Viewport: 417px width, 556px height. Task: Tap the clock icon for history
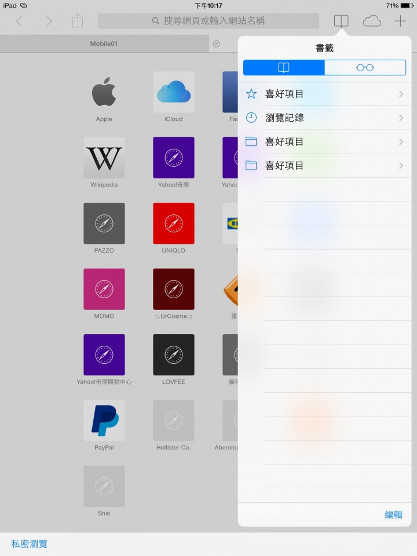(x=251, y=118)
